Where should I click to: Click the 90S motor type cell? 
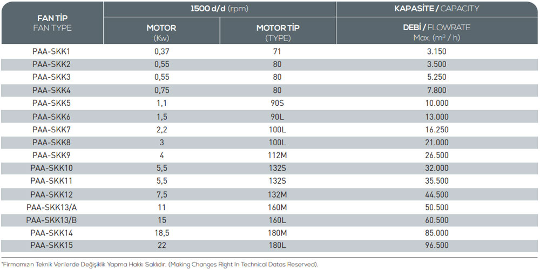(278, 103)
